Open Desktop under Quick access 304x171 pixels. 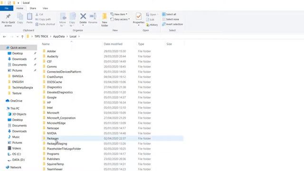(x=18, y=53)
